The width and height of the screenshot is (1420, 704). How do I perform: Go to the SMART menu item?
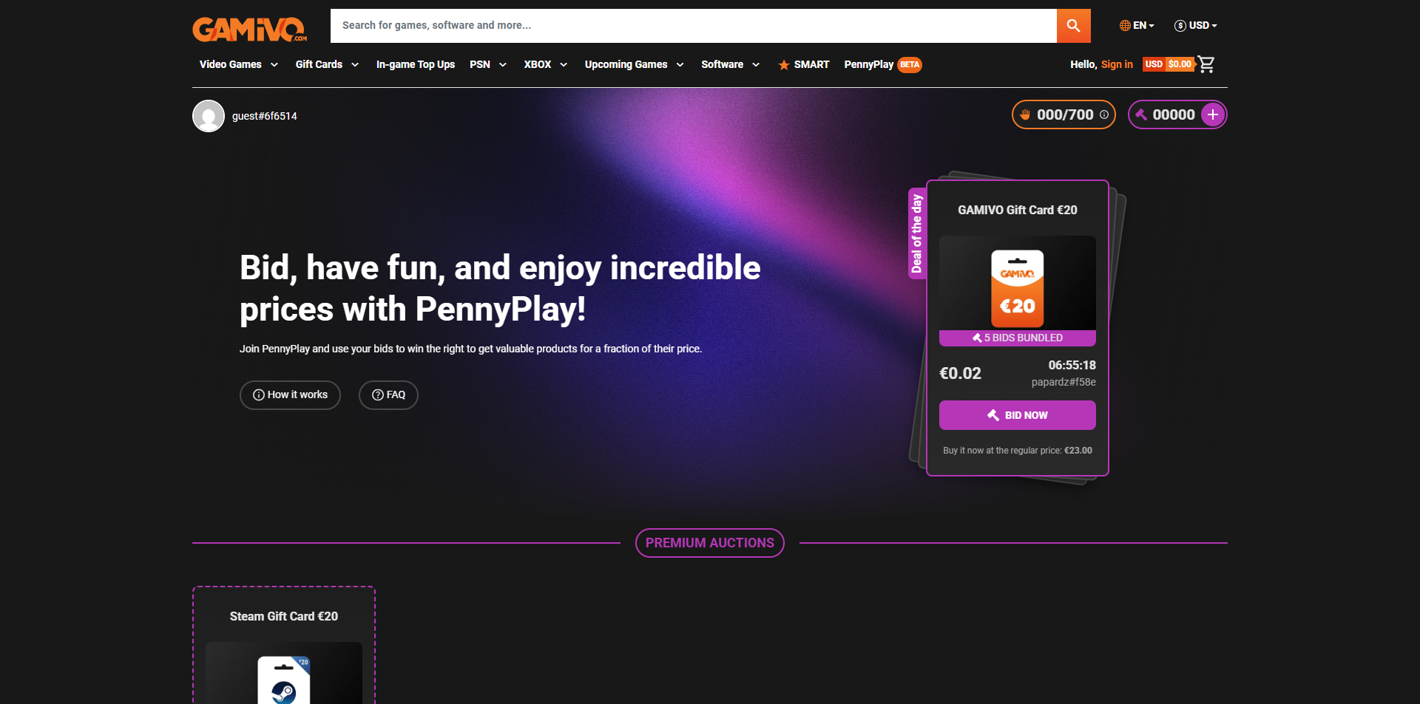click(804, 64)
